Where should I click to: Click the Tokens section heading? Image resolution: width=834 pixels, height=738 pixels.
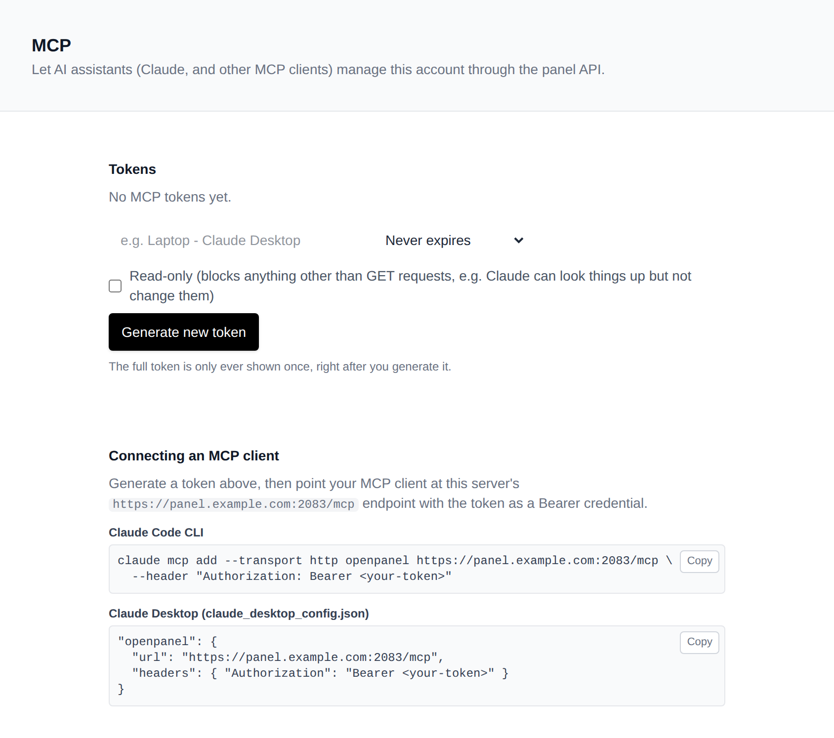pyautogui.click(x=132, y=169)
